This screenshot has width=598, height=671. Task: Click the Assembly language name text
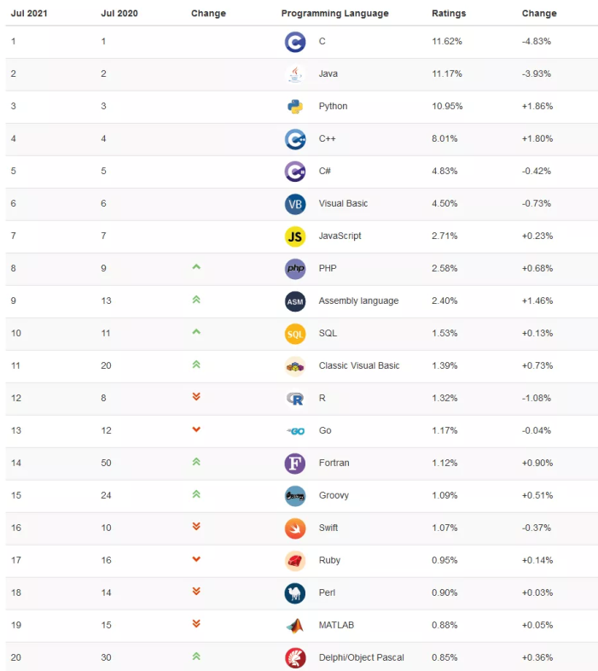(x=358, y=301)
